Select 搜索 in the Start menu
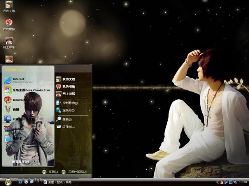The width and height of the screenshot is (249, 186). coord(67,119)
